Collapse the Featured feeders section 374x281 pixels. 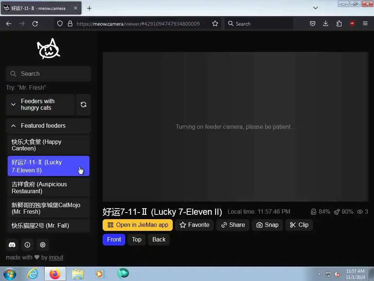(x=49, y=126)
